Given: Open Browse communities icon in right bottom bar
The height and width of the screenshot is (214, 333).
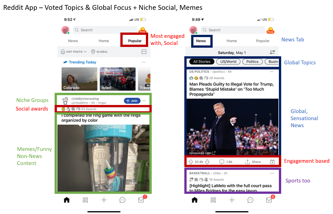Looking at the screenshot, I should tap(213, 200).
